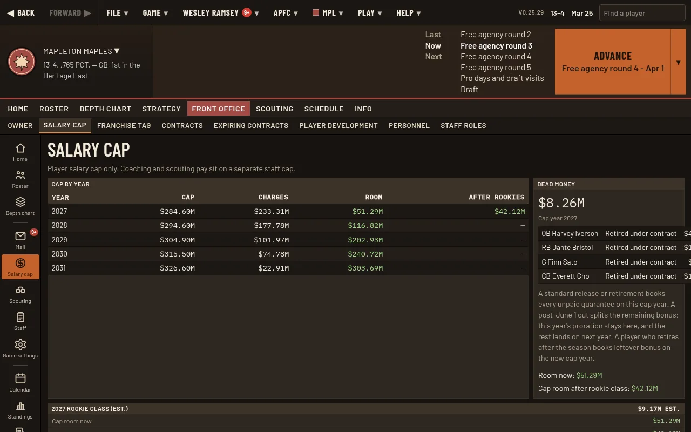The image size is (691, 432).
Task: Click the 2031 charges value $22.91M
Action: click(273, 268)
